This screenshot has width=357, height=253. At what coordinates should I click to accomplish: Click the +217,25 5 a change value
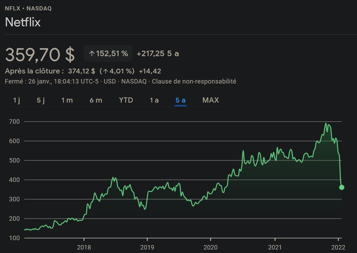point(158,54)
